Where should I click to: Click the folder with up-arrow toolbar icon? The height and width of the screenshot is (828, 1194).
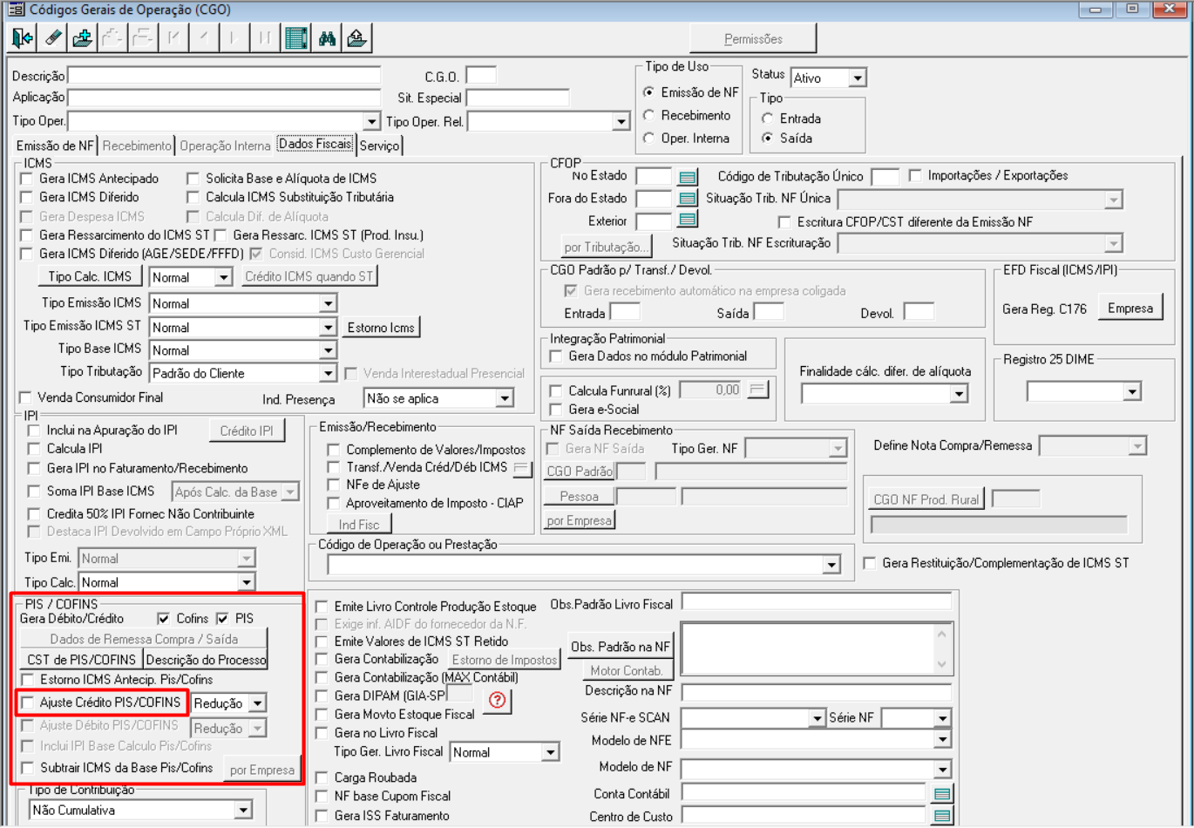[356, 38]
